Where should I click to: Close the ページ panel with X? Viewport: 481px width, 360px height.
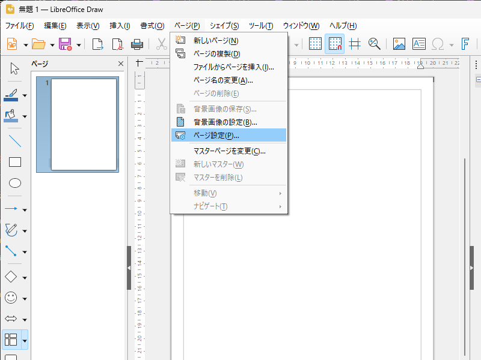pyautogui.click(x=121, y=64)
